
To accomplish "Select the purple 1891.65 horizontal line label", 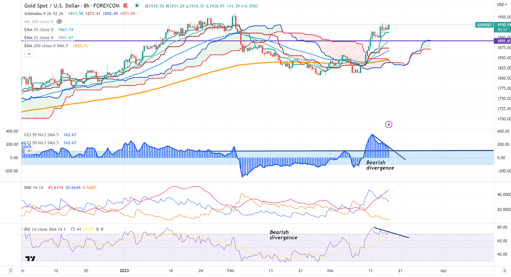I will (x=503, y=41).
